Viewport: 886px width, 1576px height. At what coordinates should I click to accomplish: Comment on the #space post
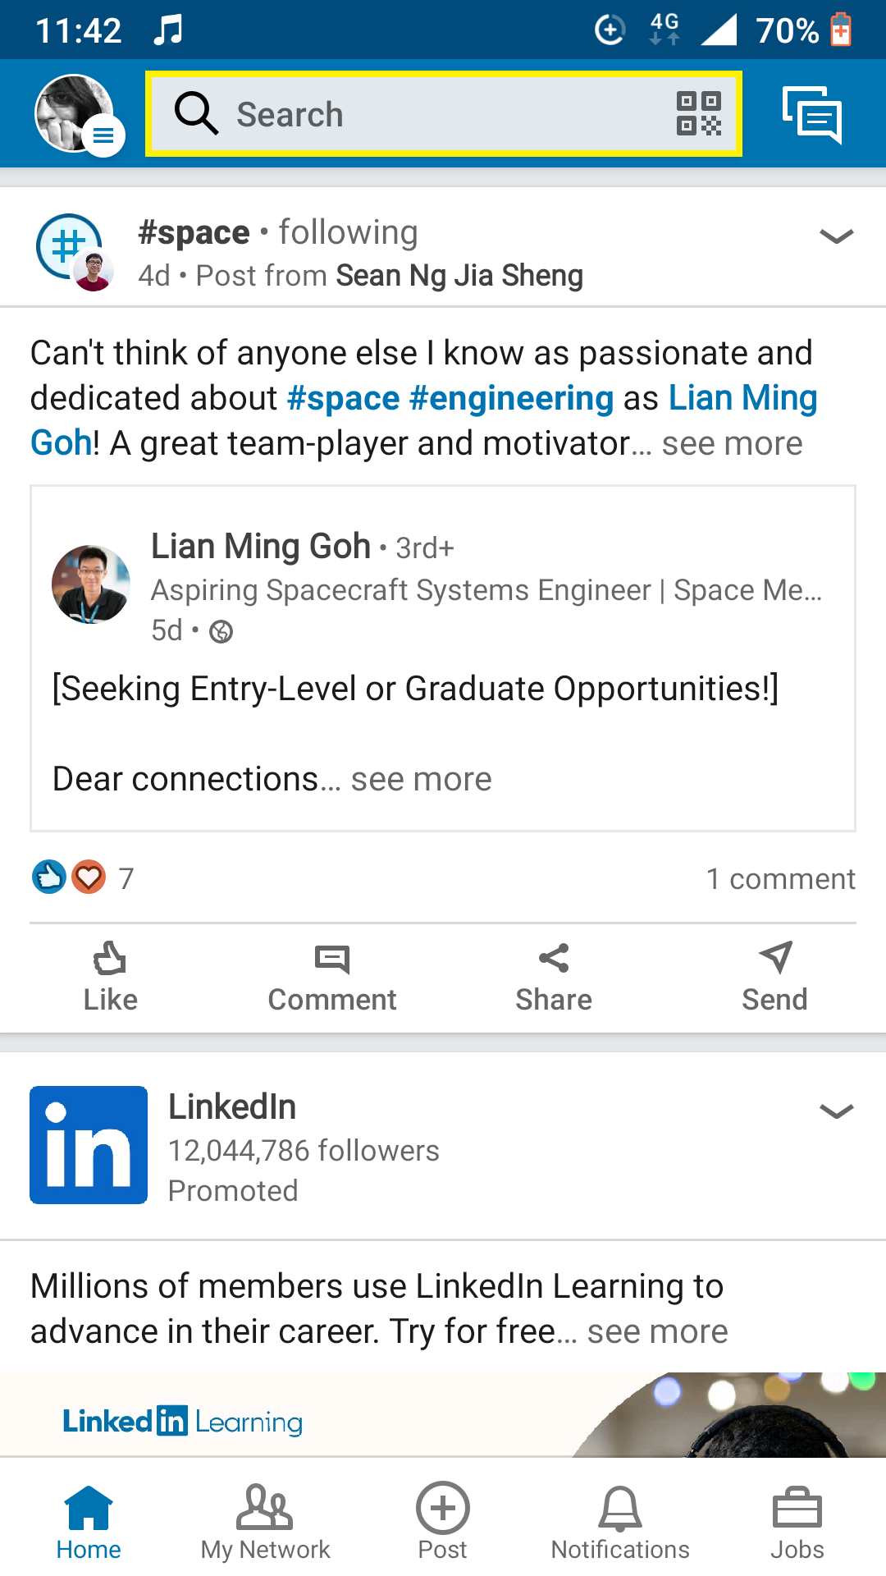[331, 977]
